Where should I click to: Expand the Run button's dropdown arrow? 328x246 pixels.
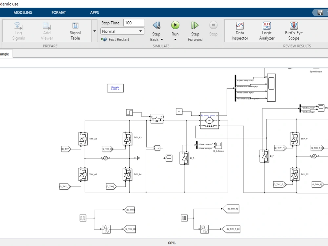click(x=175, y=39)
